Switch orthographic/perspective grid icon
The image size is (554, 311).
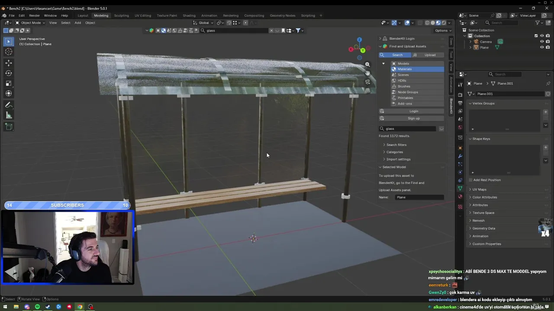[367, 90]
